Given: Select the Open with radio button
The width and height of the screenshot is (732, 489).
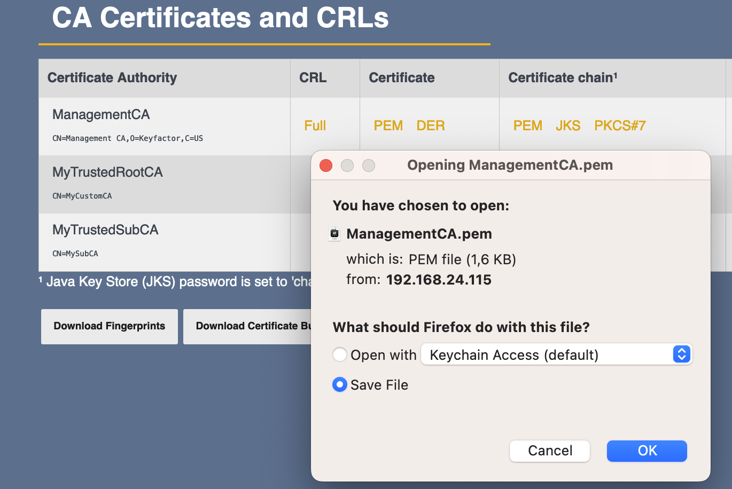Looking at the screenshot, I should point(340,355).
